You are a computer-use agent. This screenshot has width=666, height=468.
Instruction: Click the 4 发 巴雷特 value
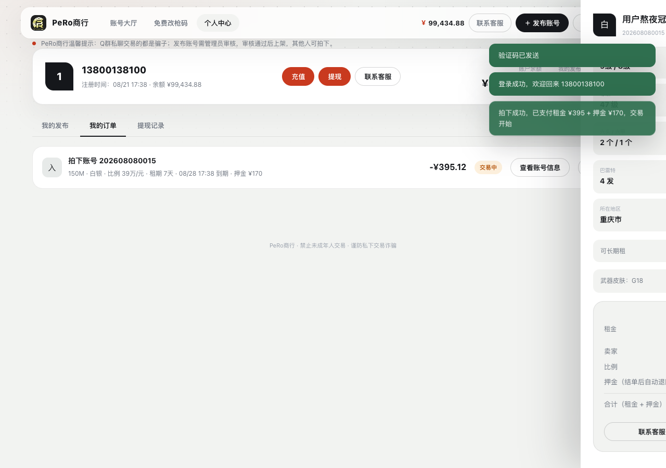coord(607,181)
